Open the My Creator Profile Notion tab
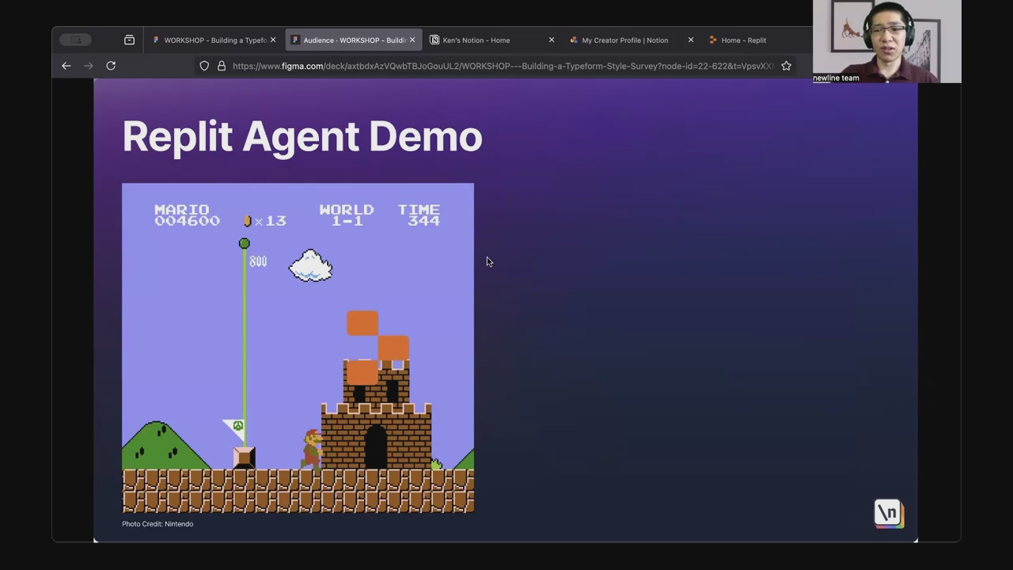1013x570 pixels. [x=632, y=40]
